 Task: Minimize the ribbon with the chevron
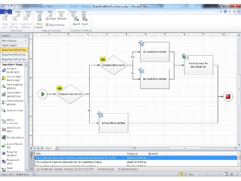click(221, 11)
